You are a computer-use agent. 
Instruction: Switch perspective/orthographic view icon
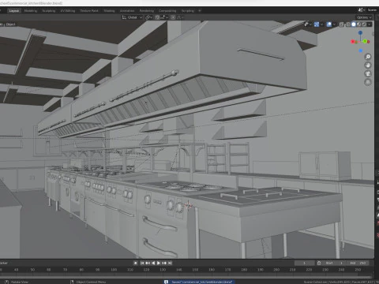(368, 83)
